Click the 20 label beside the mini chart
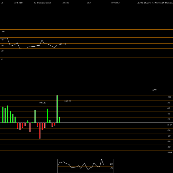This screenshot has width=173, height=173. click(x=111, y=164)
